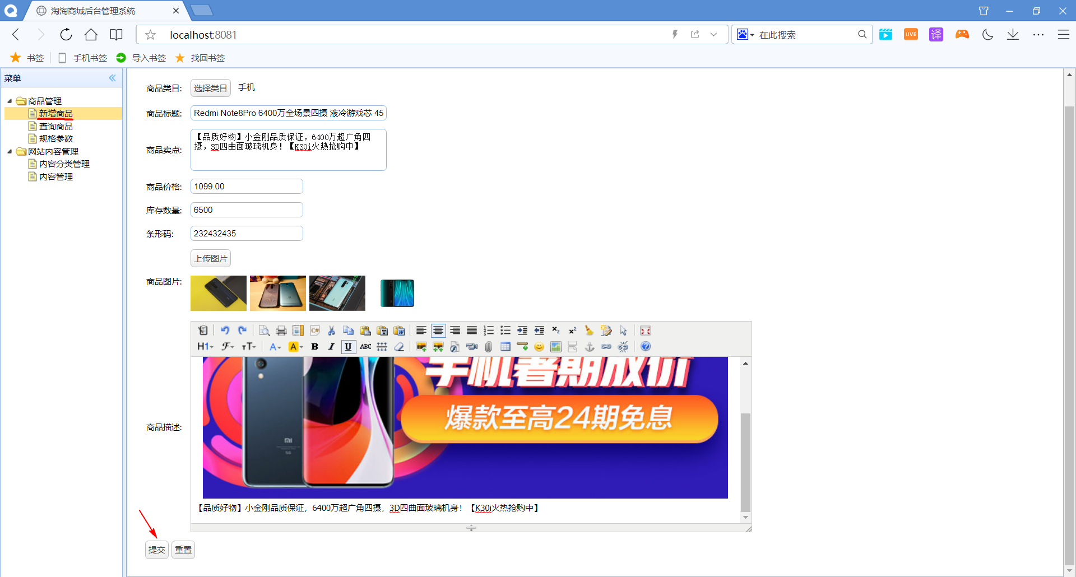Open highlight background color picker
Viewport: 1076px width, 577px height.
click(295, 347)
